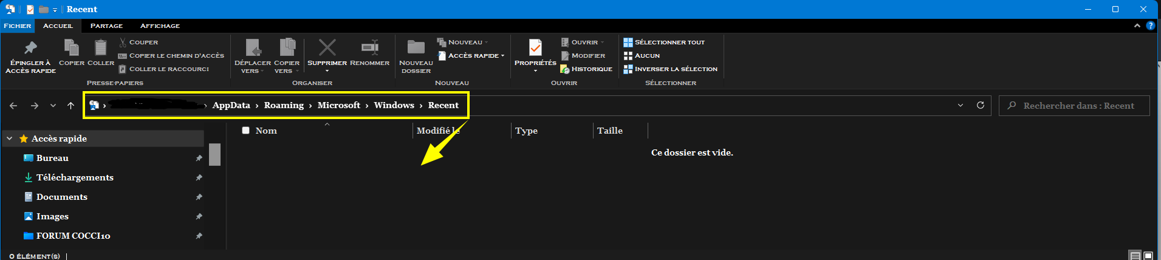Create a Nouveau dossier
The height and width of the screenshot is (260, 1161).
[416, 56]
